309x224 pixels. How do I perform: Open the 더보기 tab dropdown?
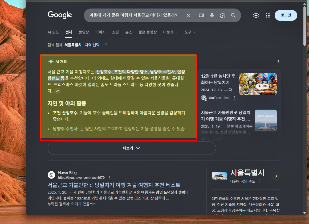(170, 32)
